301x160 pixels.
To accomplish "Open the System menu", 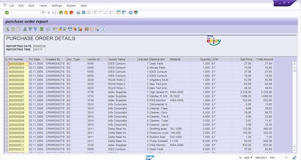I will click(71, 6).
